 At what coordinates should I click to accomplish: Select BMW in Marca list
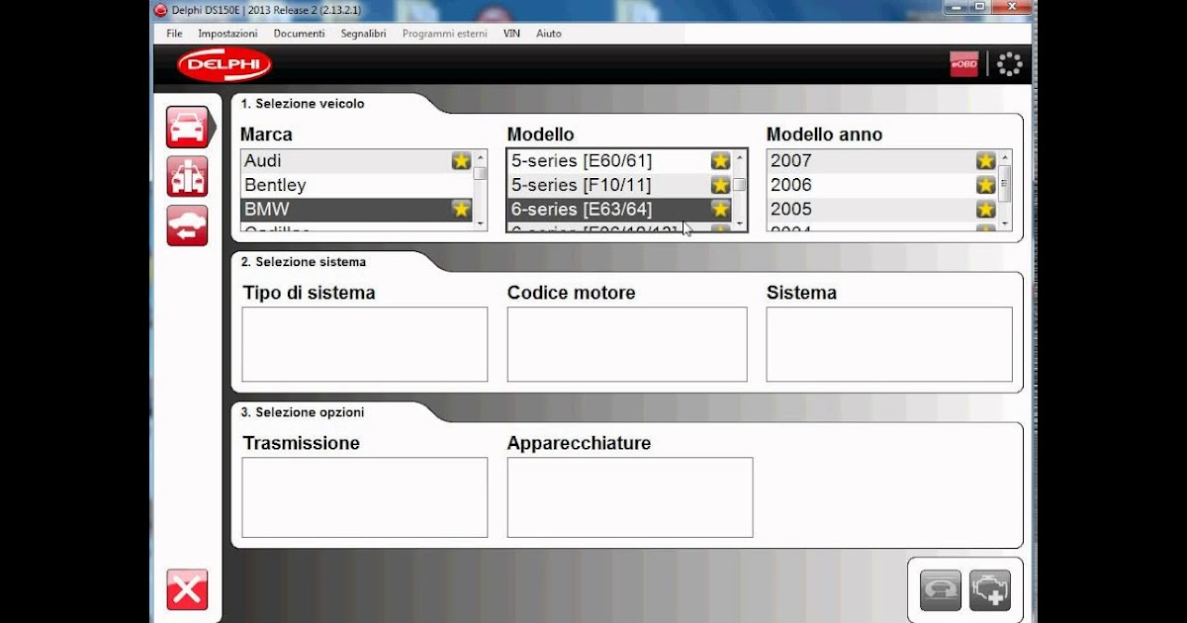(x=357, y=209)
